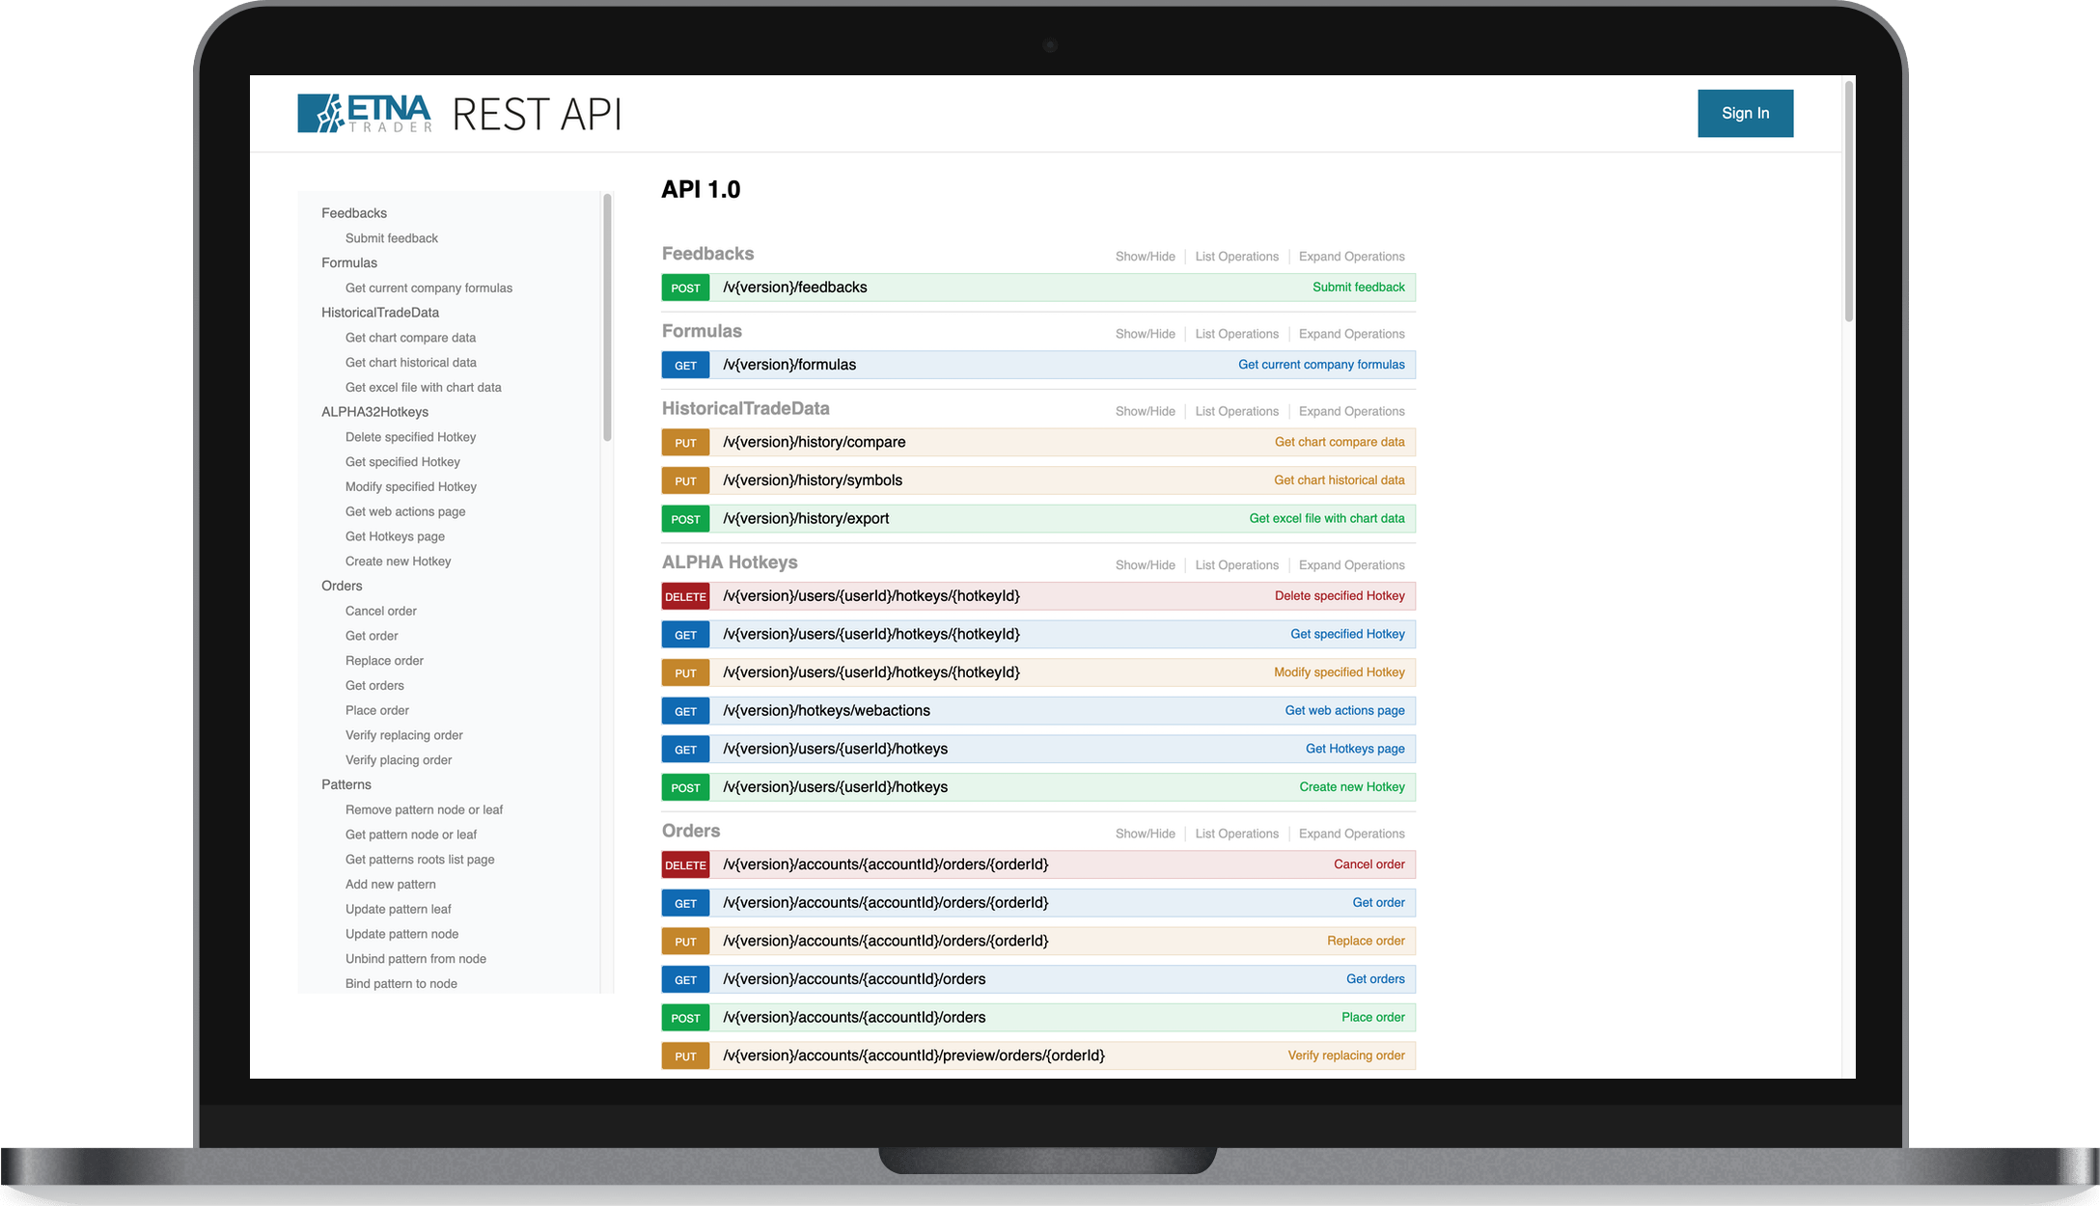Image resolution: width=2100 pixels, height=1206 pixels.
Task: Click the DELETE icon for Cancel order
Action: pos(683,863)
